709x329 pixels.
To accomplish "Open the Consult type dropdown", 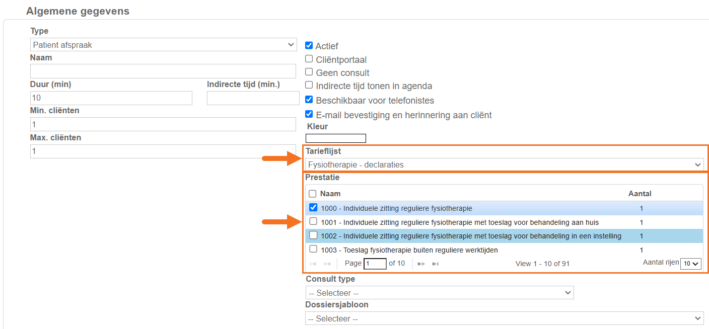I will pyautogui.click(x=439, y=293).
